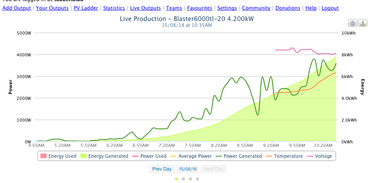The height and width of the screenshot is (183, 376).
Task: Hide the Power Used legend series
Action: tap(150, 156)
